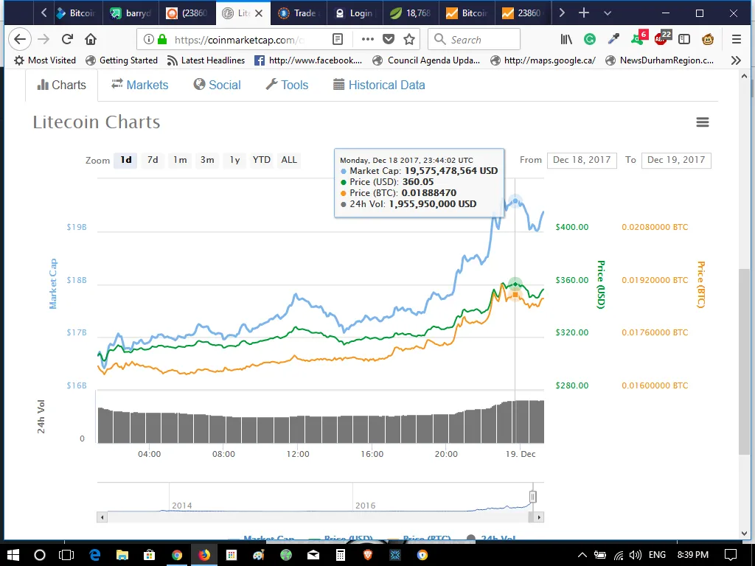Viewport: 755px width, 566px height.
Task: Open the Tools tab
Action: 287,85
